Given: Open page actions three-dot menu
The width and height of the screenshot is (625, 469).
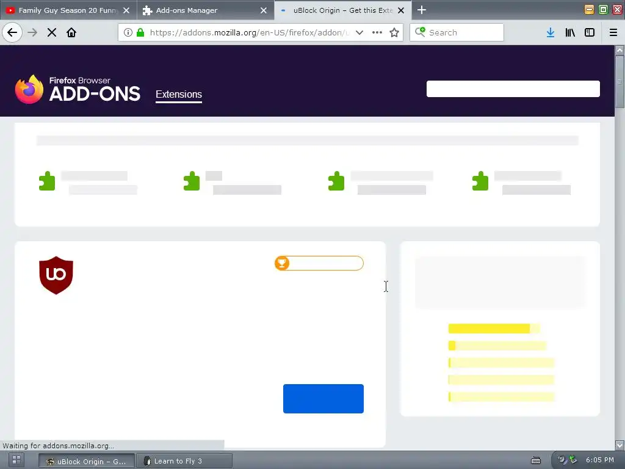Looking at the screenshot, I should click(x=377, y=32).
